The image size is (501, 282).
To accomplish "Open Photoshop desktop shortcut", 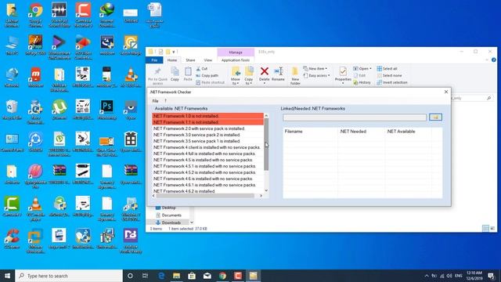I will [x=106, y=110].
